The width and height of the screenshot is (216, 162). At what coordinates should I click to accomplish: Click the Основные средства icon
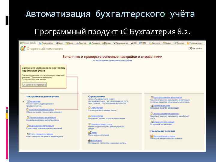click(x=152, y=106)
